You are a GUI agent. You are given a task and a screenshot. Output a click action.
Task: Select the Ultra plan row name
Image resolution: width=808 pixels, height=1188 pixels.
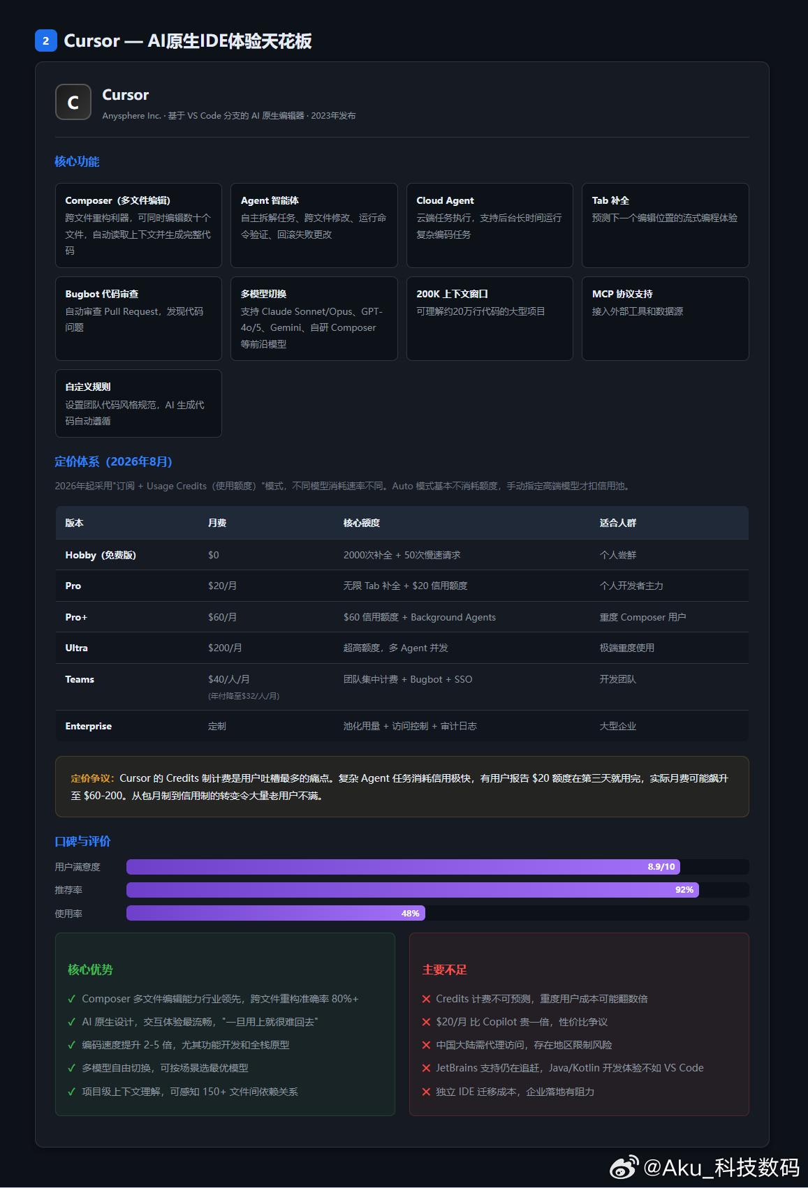(x=77, y=648)
